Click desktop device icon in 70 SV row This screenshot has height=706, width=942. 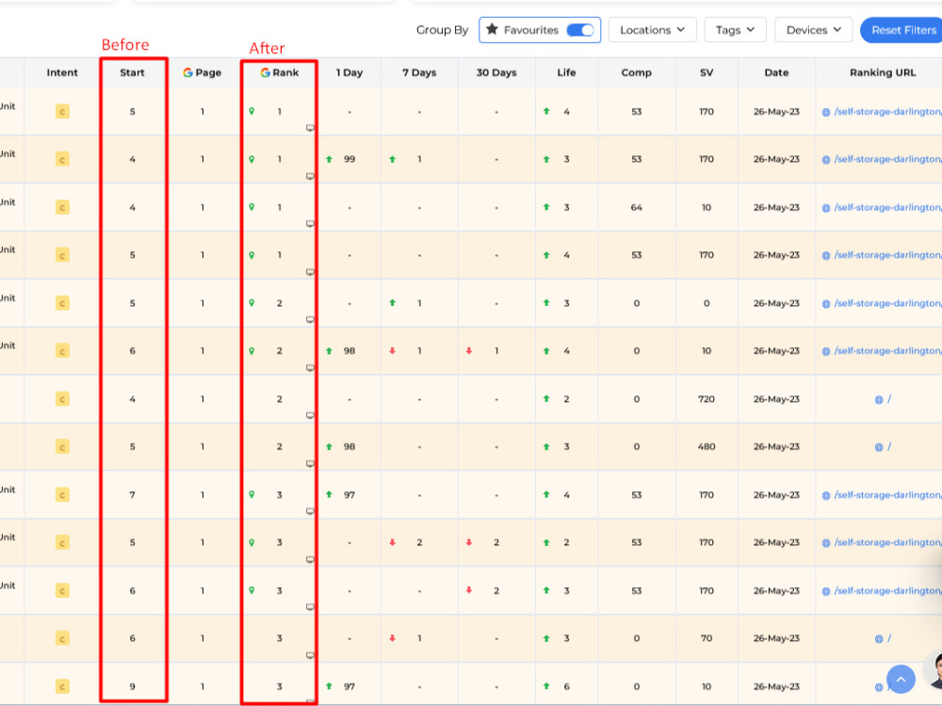tap(310, 655)
